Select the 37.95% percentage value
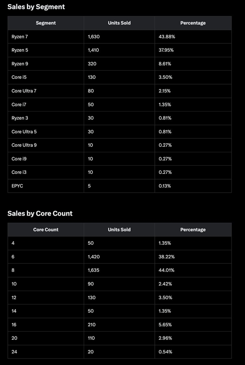 (167, 50)
